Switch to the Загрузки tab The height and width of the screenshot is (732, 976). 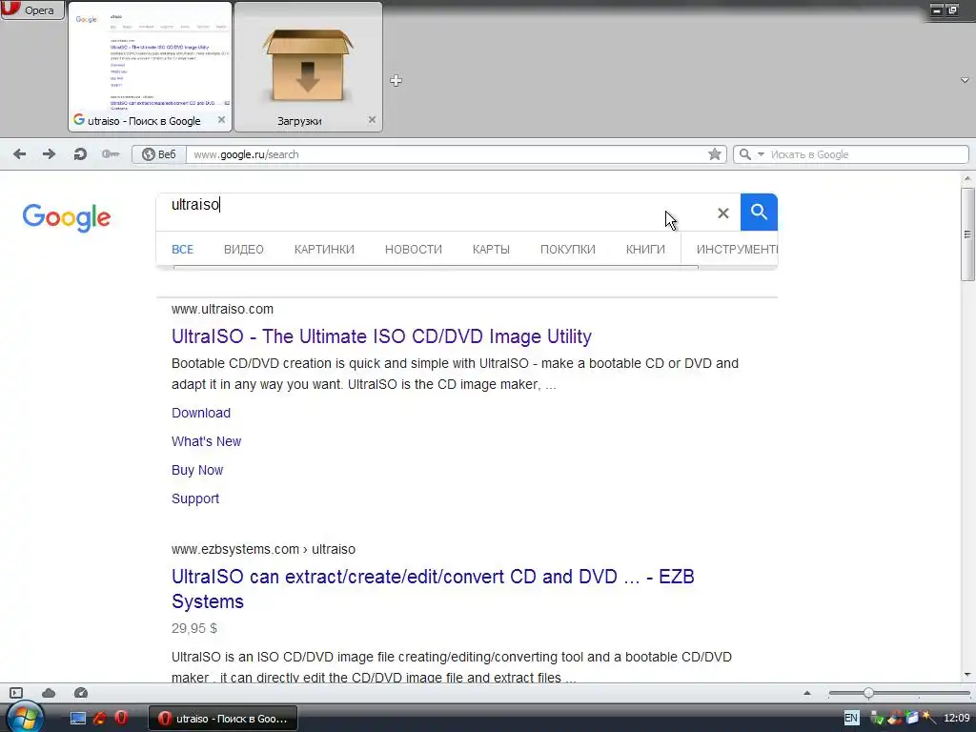[308, 67]
